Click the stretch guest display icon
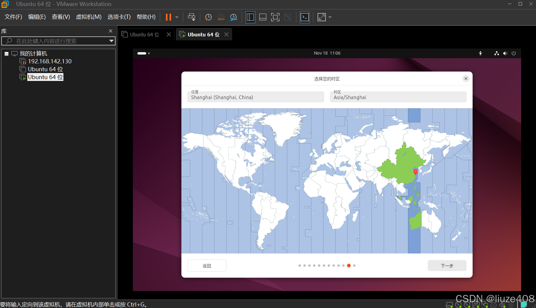 322,17
